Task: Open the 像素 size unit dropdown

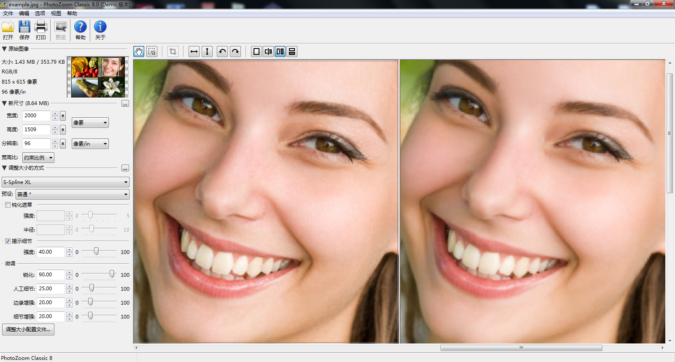Action: coord(90,123)
